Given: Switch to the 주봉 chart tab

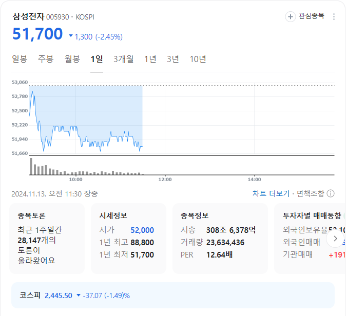Looking at the screenshot, I should click(46, 59).
